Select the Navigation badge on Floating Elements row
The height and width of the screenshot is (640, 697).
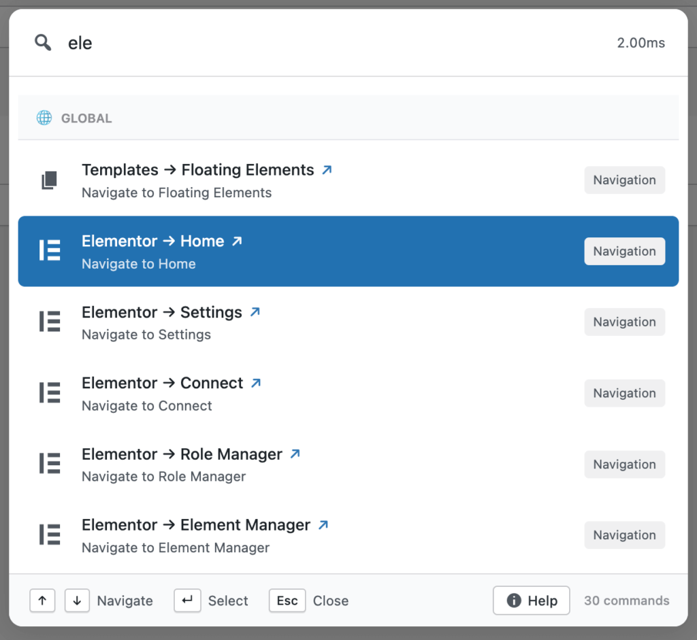point(624,180)
